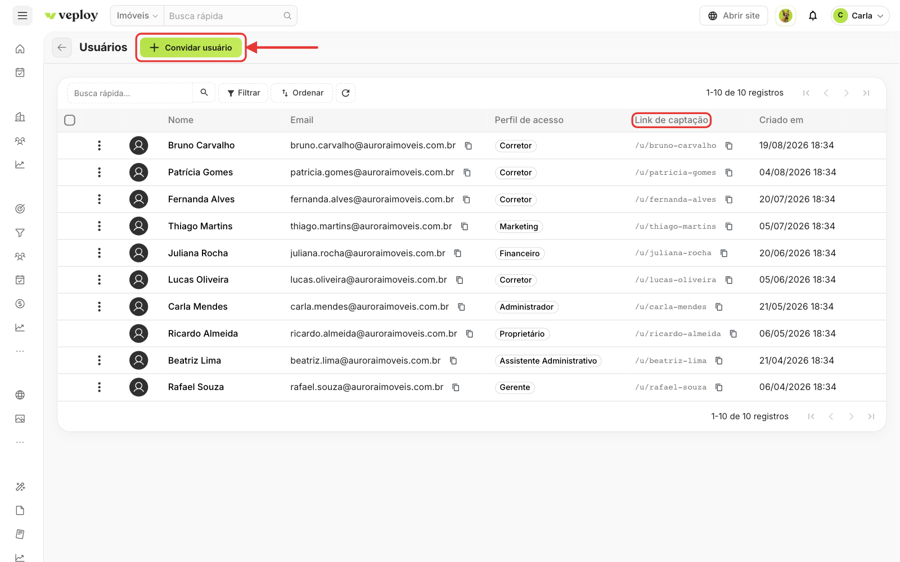Screen dimensions: 900x562
Task: Click the magic wand icon in sidebar
Action: [x=20, y=487]
